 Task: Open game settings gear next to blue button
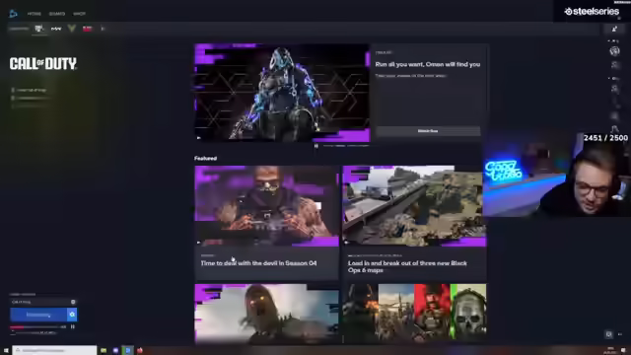point(72,315)
